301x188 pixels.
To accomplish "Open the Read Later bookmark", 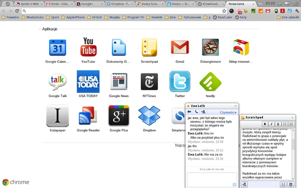I will (222, 17).
